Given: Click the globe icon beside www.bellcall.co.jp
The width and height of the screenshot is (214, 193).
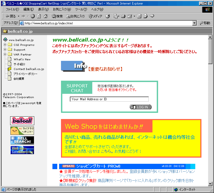Looking at the screenshot, I should click(5, 40).
